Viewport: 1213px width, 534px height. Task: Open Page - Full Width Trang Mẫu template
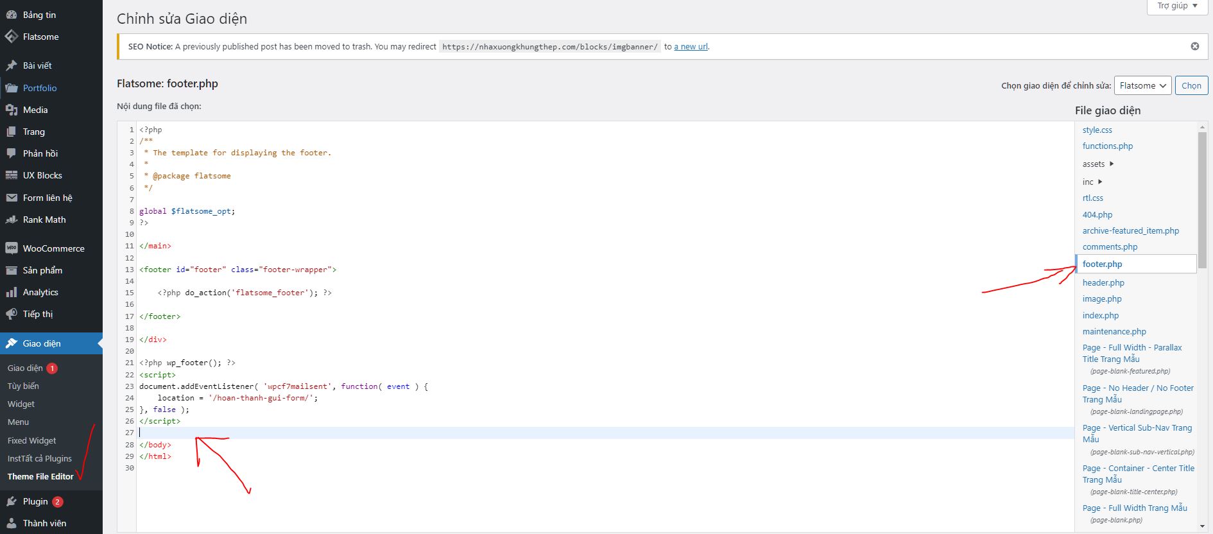pos(1135,508)
